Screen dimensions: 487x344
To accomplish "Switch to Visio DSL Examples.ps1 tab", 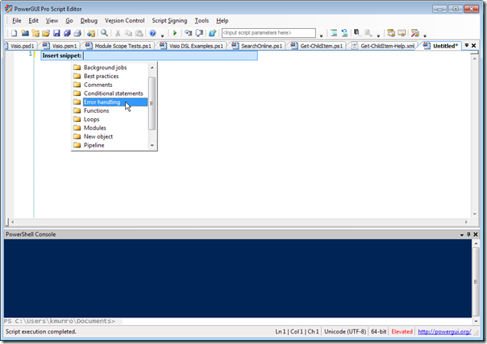I will click(192, 46).
